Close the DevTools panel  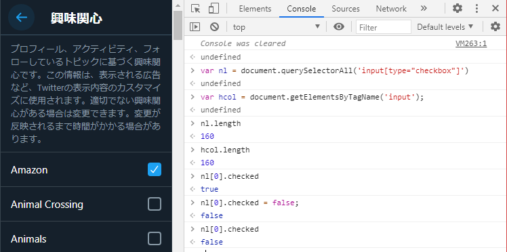pos(495,8)
